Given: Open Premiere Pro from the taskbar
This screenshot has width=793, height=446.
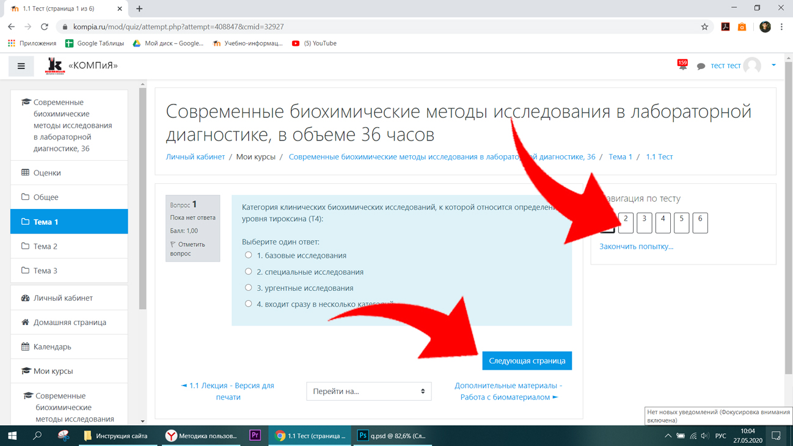Looking at the screenshot, I should pos(255,436).
